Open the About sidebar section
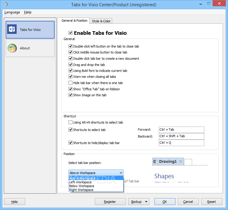Viewport: 228px width, 210px height. tap(30, 48)
